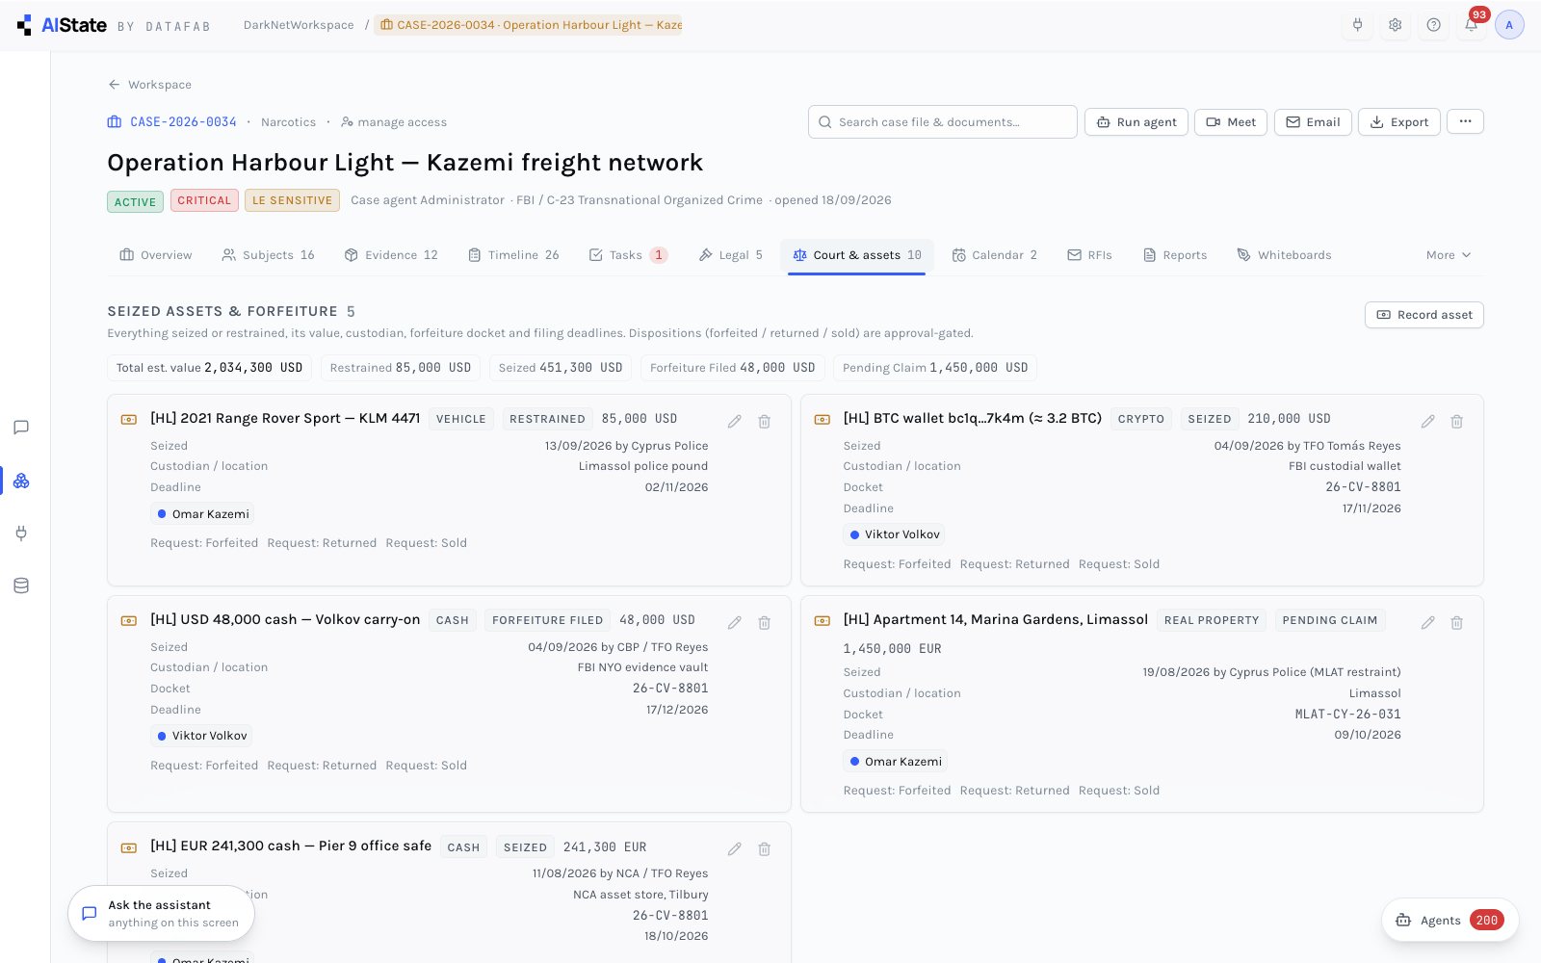Go back to Workspace
Viewport: 1541px width, 963px height.
149,85
